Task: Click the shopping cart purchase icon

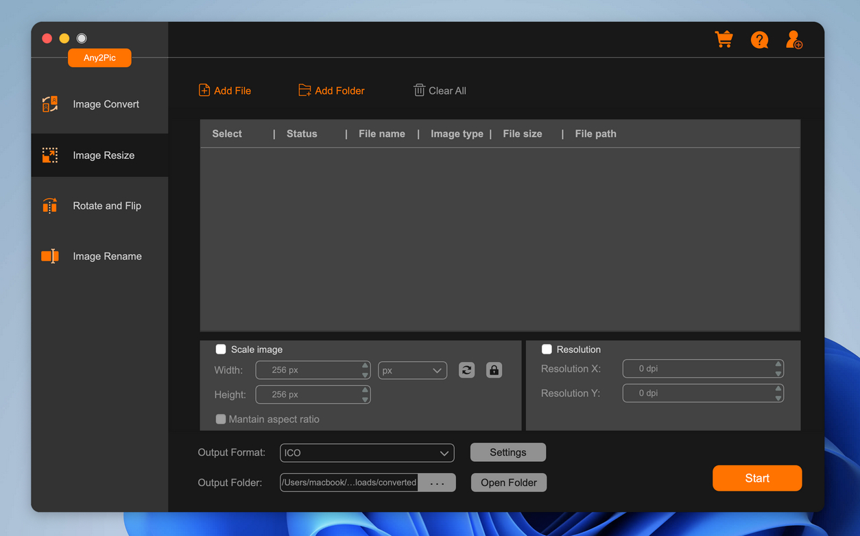Action: click(724, 40)
